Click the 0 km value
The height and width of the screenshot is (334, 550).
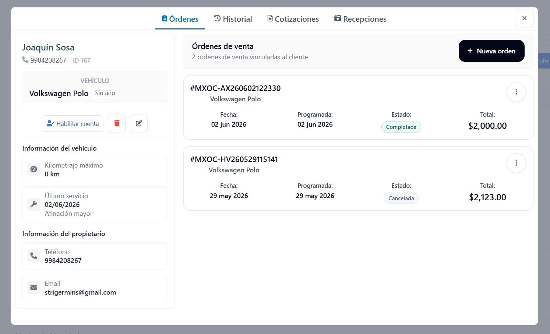pyautogui.click(x=52, y=174)
